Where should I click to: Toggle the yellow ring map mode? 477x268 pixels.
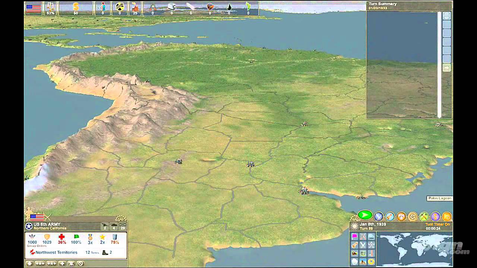(372, 262)
